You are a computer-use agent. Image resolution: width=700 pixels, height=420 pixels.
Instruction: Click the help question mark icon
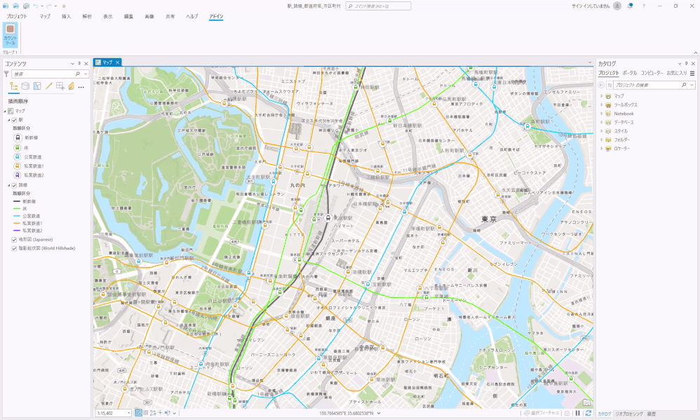[x=643, y=6]
